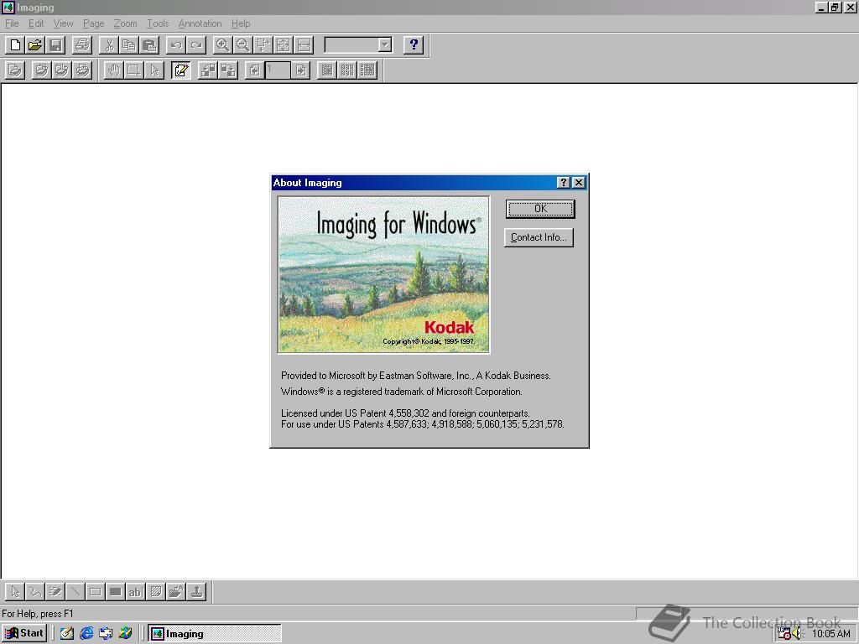Click the 10:05 AM taskbar clock

point(831,634)
